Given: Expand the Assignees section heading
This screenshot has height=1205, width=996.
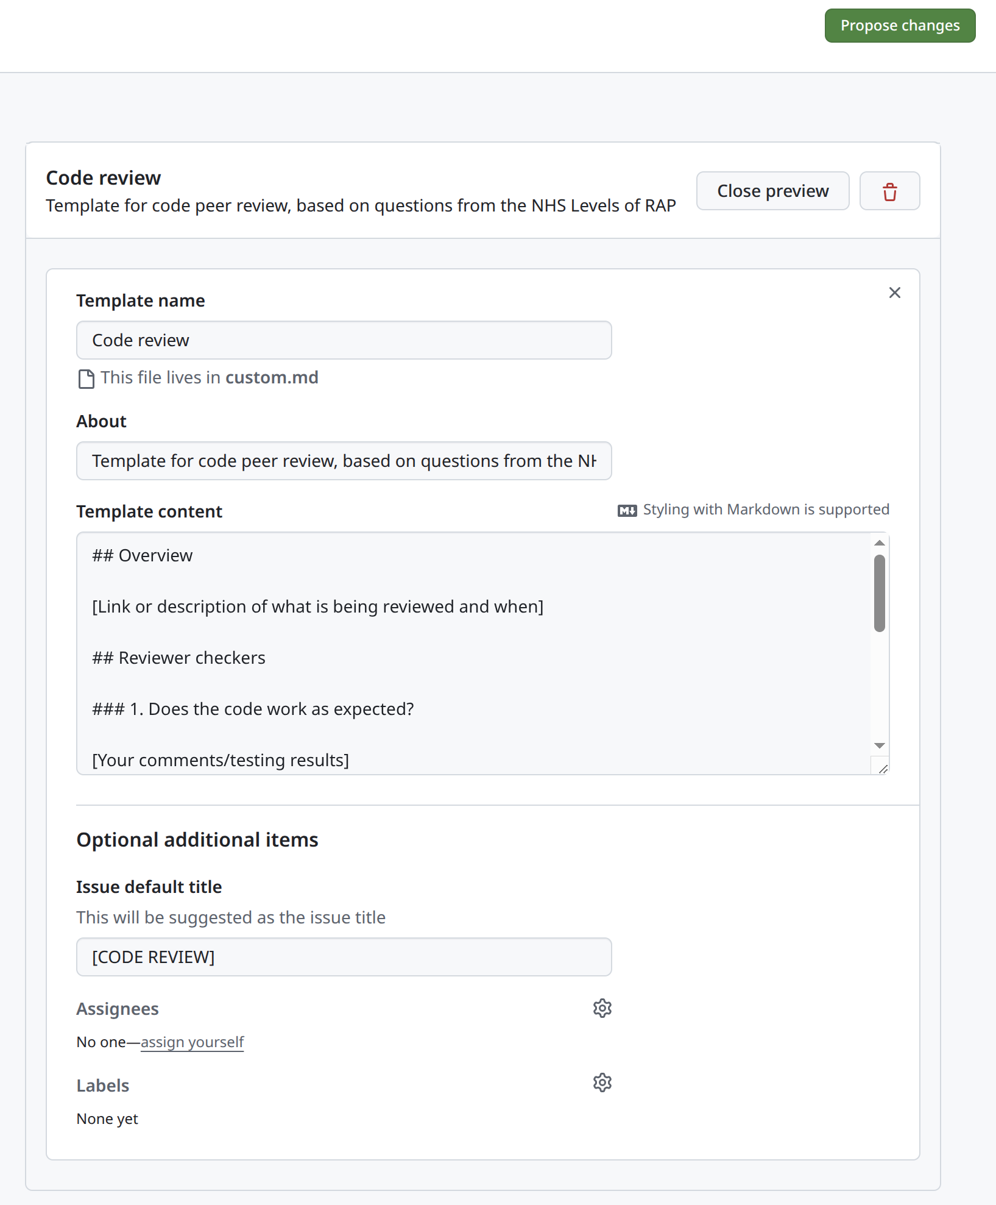Looking at the screenshot, I should 118,1009.
